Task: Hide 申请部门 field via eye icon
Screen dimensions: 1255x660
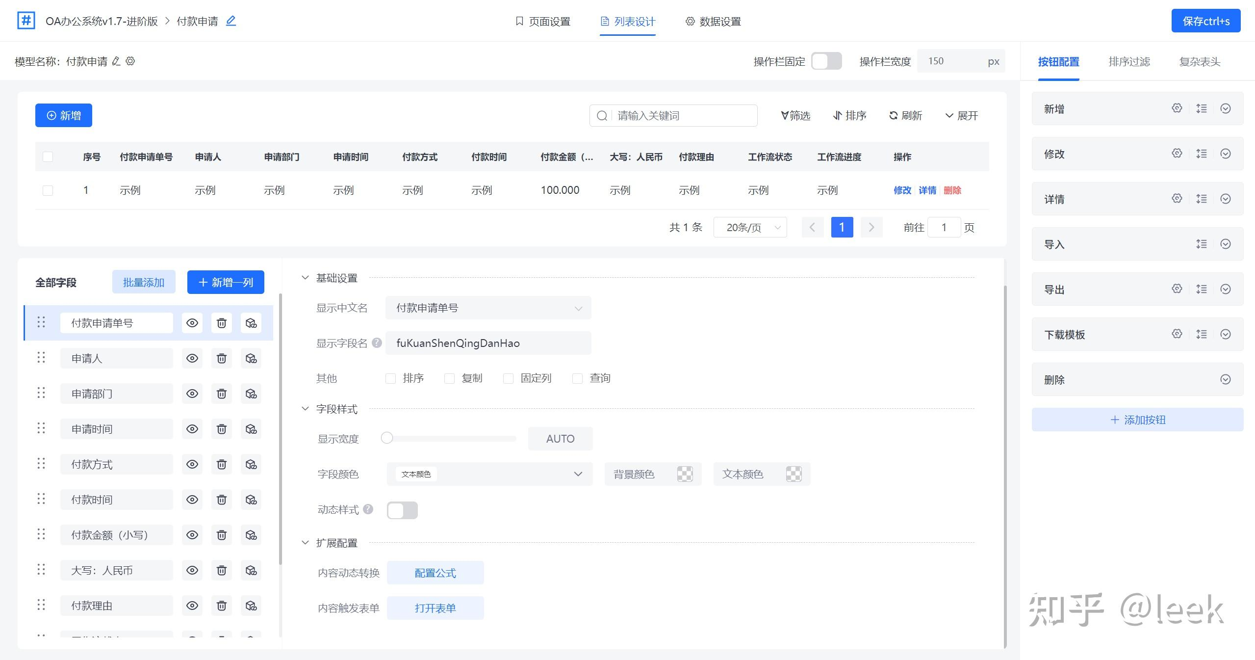Action: [x=192, y=394]
